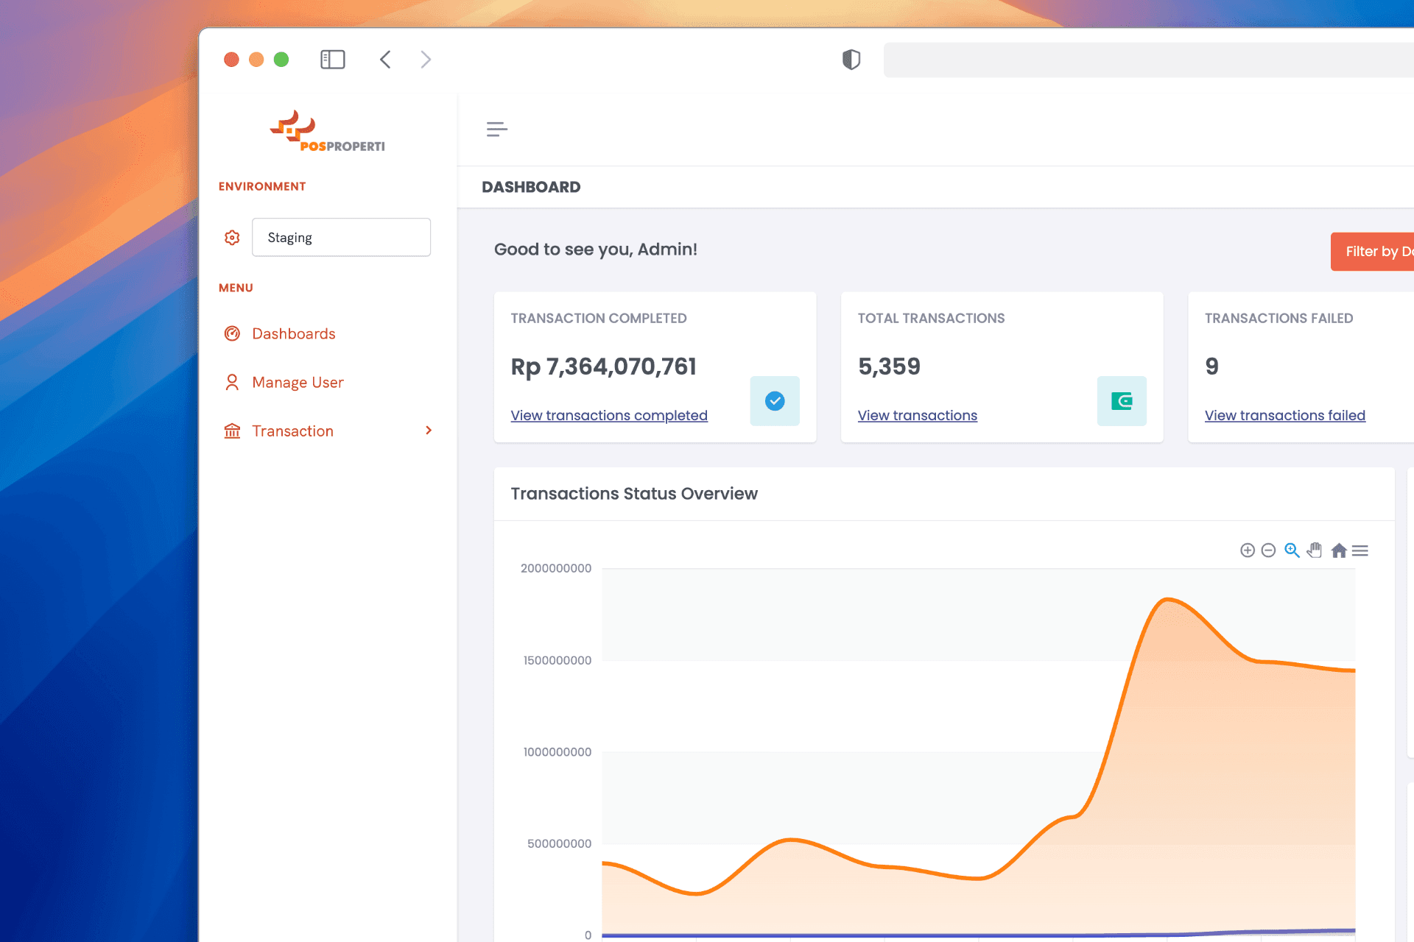The image size is (1414, 942).
Task: Expand the Transaction menu chevron
Action: [x=429, y=431]
